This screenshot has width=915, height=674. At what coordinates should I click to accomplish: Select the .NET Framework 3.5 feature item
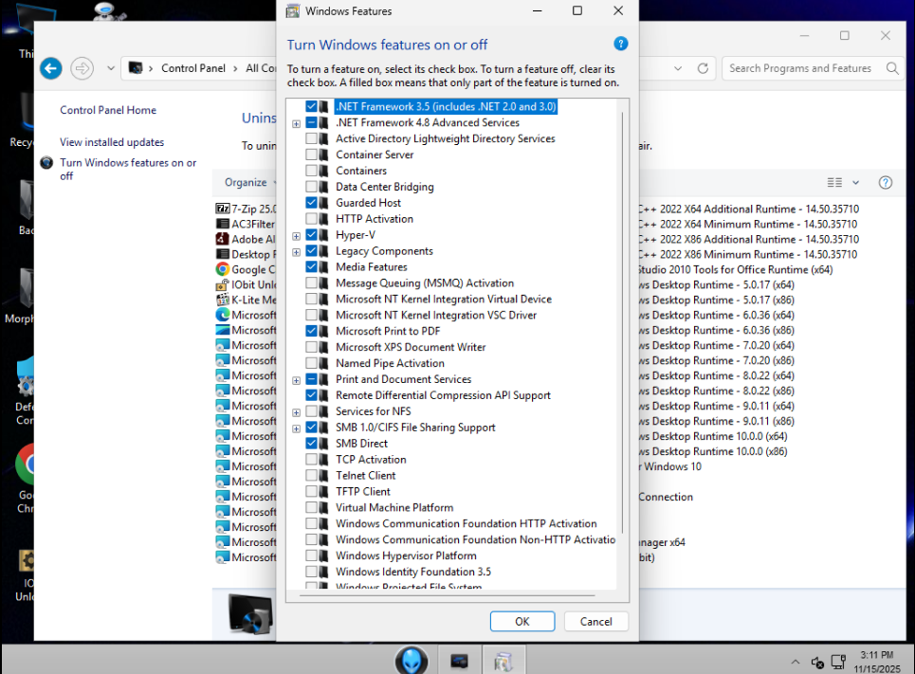[x=446, y=107]
